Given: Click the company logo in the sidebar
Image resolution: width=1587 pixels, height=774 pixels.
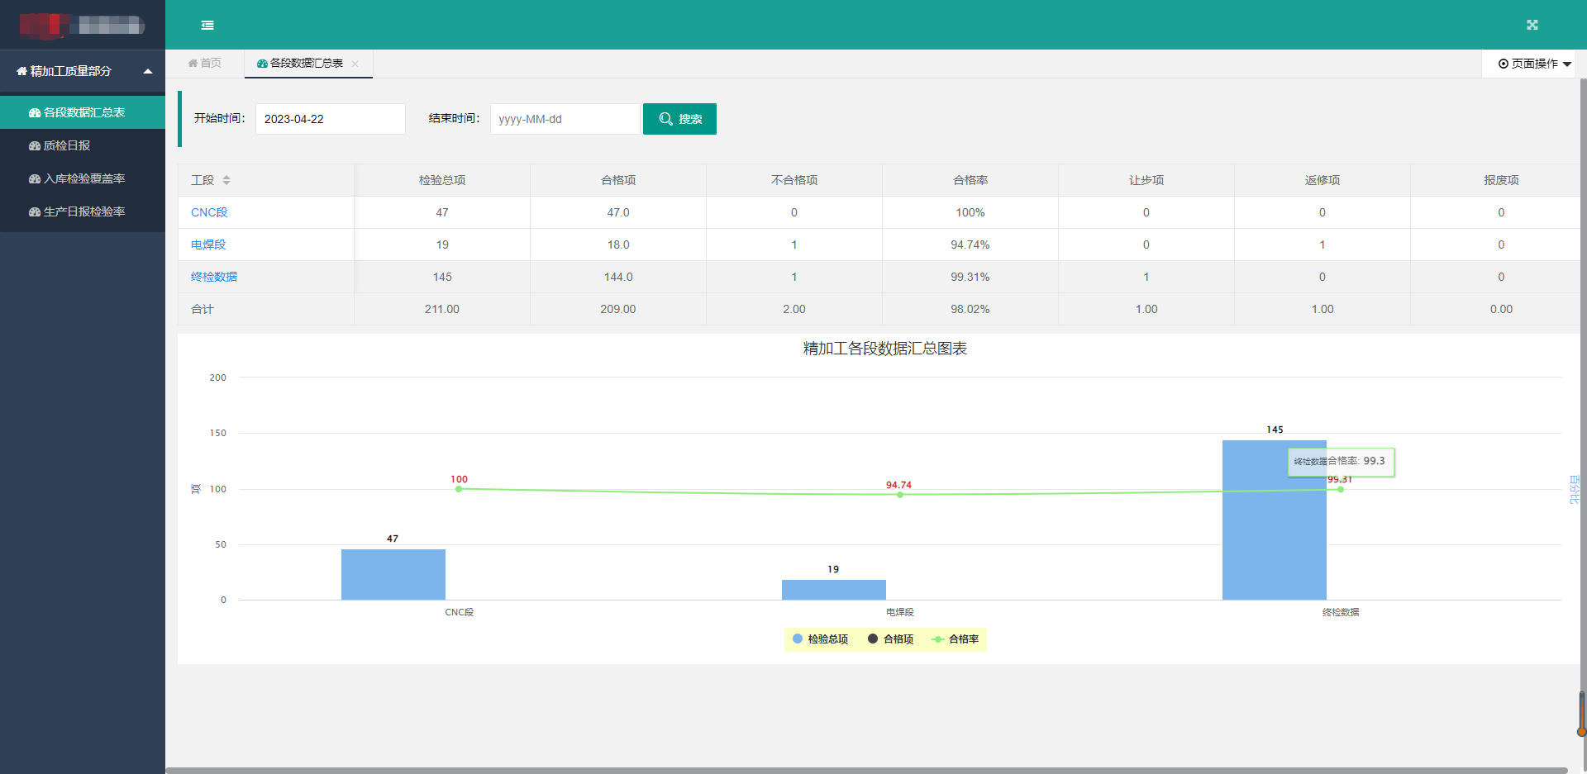Looking at the screenshot, I should (82, 25).
